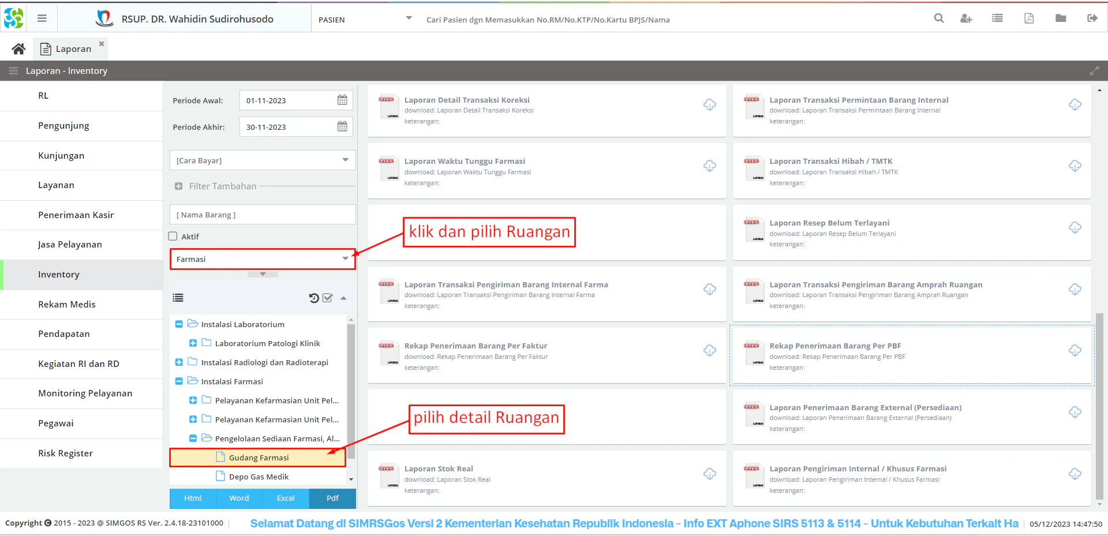1108x536 pixels.
Task: Collapse the Instalasi Laboratorium node
Action: (x=179, y=324)
